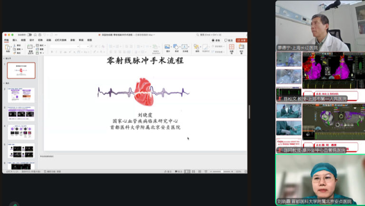Image resolution: width=365 pixels, height=206 pixels.
Task: Click the Paste icon in the ribbon
Action: [8, 48]
